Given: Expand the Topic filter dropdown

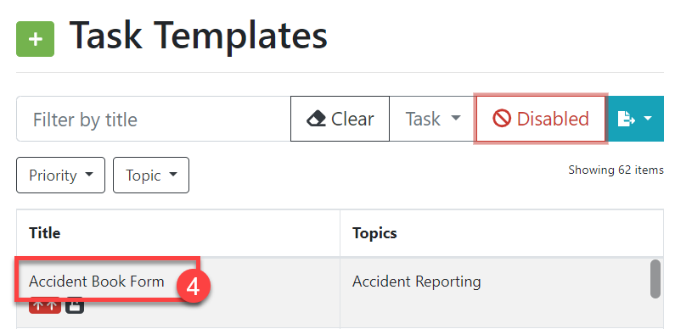Looking at the screenshot, I should point(151,175).
